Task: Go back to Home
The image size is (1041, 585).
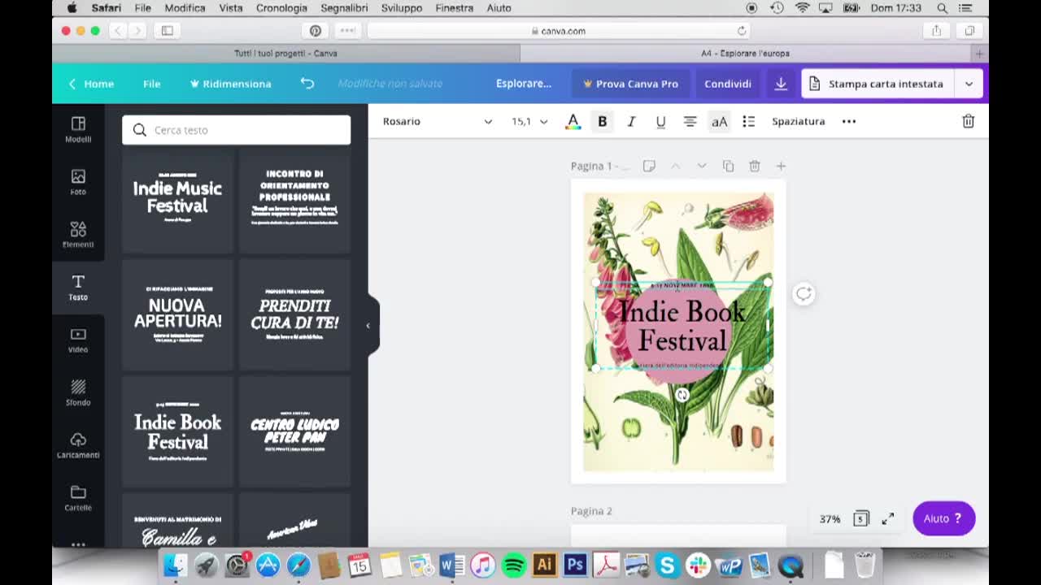Action: [91, 84]
